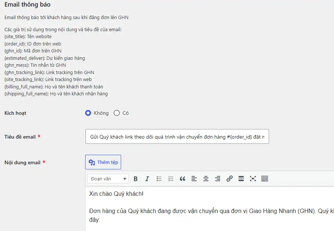Click the 'Email thông báo tới khách hàng' description

pyautogui.click(x=66, y=18)
